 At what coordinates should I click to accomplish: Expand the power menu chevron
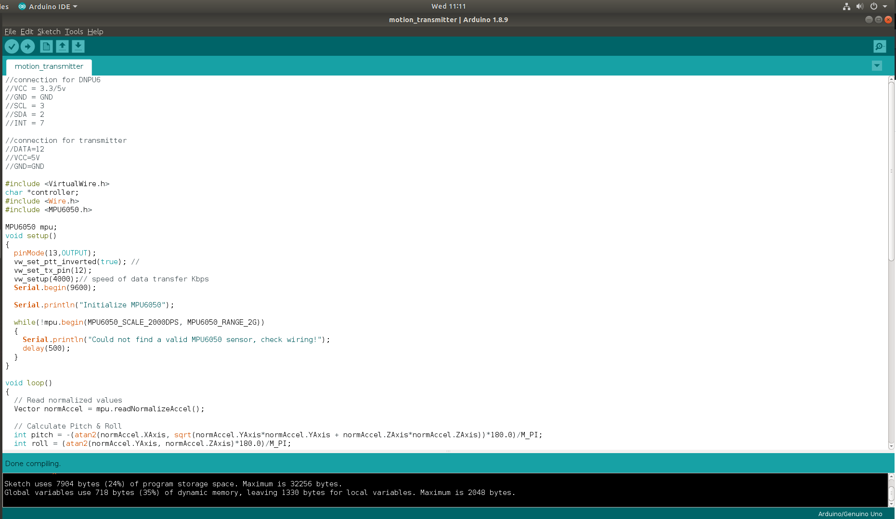pyautogui.click(x=886, y=6)
